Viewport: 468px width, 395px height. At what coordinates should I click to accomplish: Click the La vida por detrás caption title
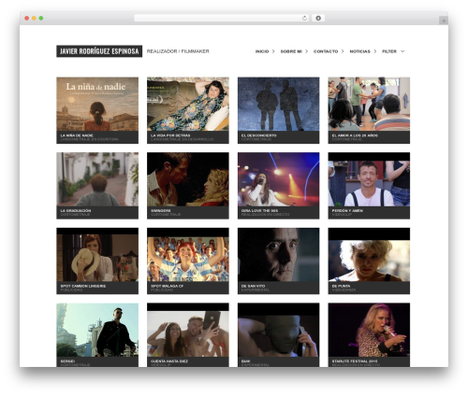tap(170, 135)
